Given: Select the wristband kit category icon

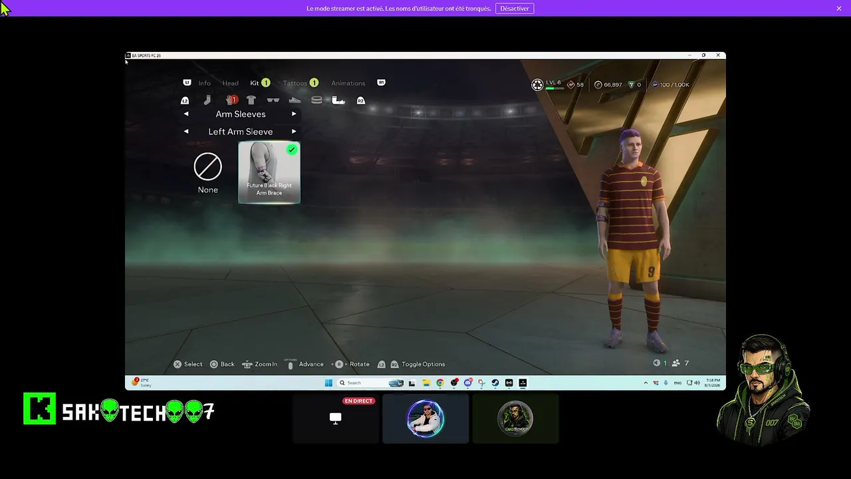Looking at the screenshot, I should point(316,100).
